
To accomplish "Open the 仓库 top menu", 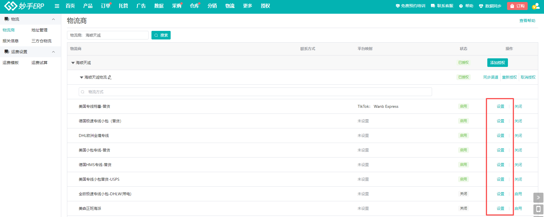I will (x=194, y=6).
